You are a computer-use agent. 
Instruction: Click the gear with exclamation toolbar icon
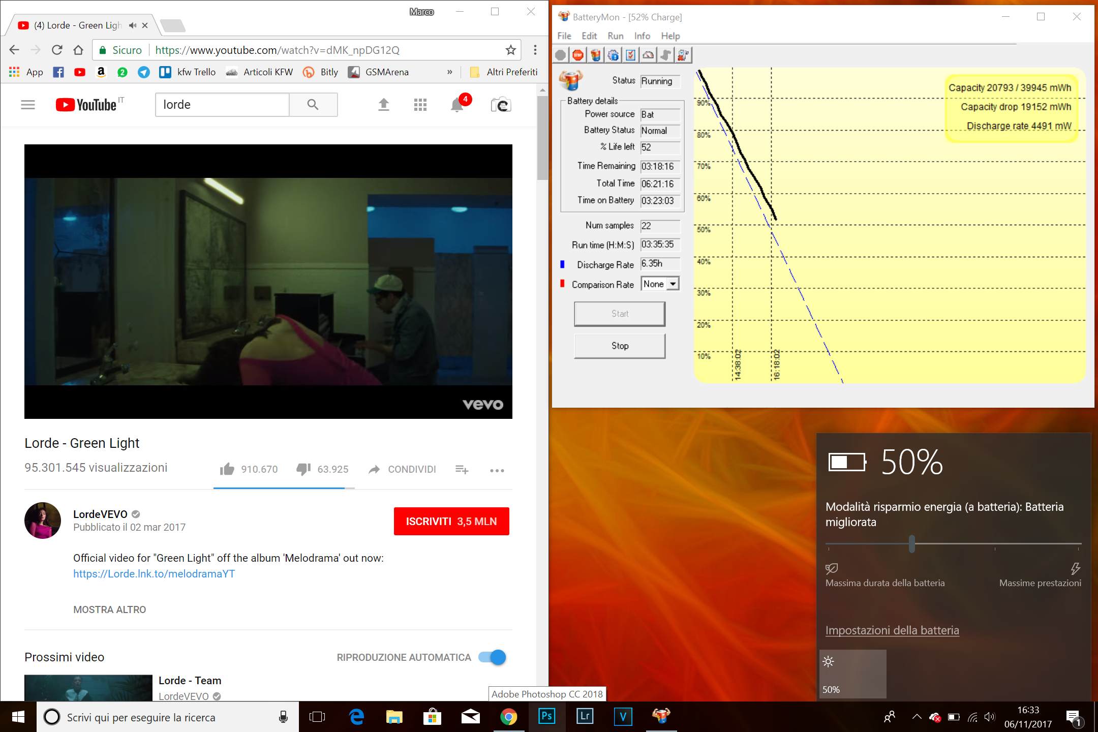(x=613, y=55)
